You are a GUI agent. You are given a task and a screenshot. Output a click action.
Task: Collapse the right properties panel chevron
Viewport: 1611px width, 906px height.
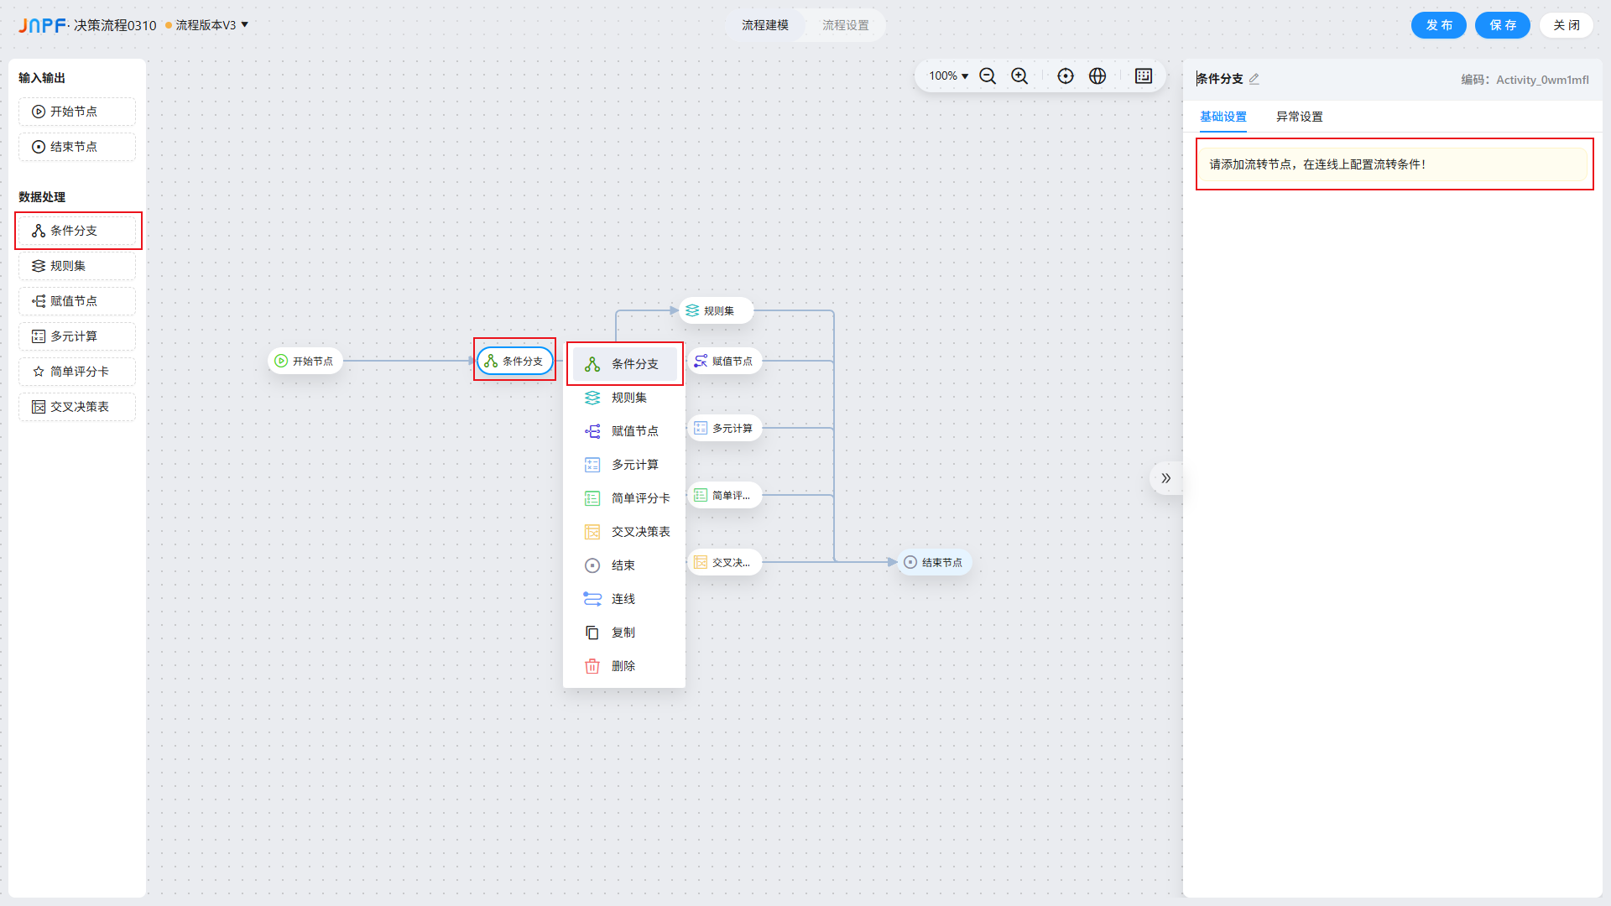point(1165,478)
